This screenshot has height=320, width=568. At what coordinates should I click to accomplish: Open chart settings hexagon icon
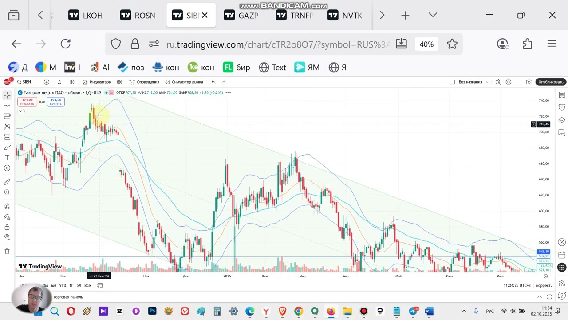(x=509, y=82)
